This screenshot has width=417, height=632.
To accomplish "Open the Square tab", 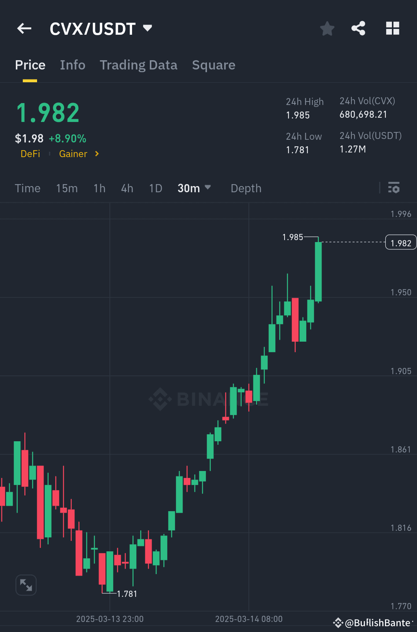I will [x=214, y=65].
